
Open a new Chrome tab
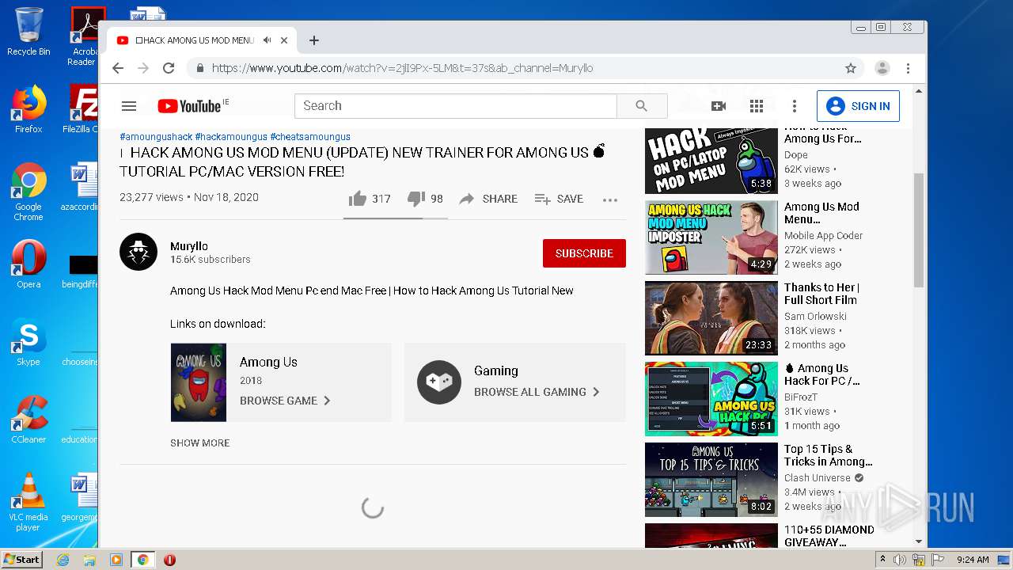coord(314,40)
